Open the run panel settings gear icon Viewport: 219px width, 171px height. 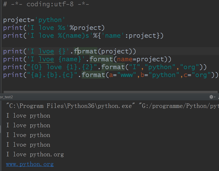tap(212, 97)
